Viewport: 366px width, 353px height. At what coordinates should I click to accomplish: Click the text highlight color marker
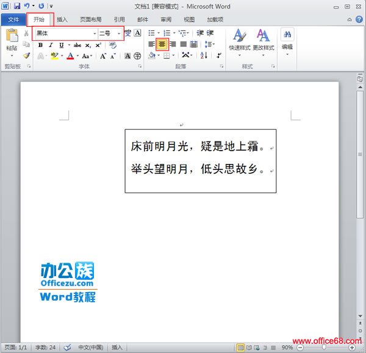tap(55, 55)
